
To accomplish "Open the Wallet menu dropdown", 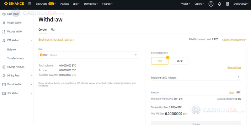I will pos(185,4).
